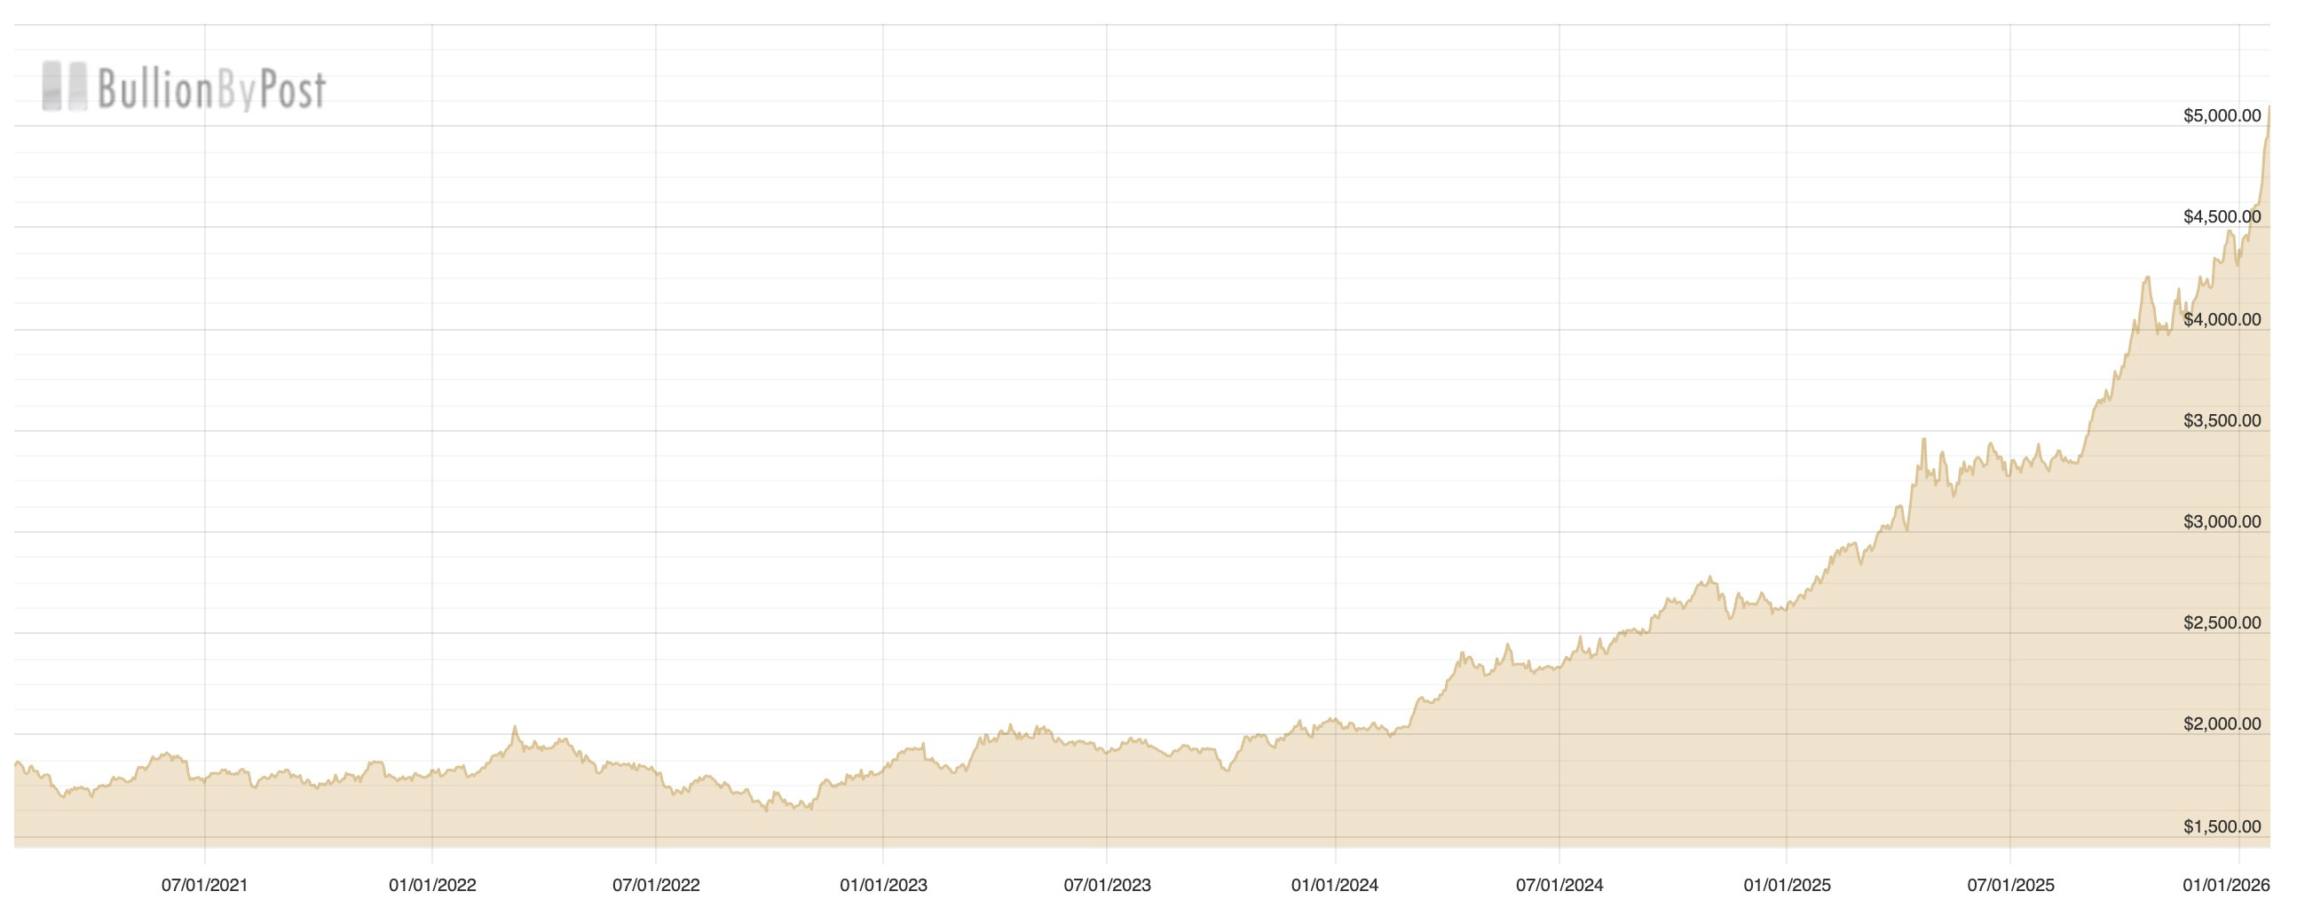Click the $1,500.00 price axis label

tap(2222, 827)
